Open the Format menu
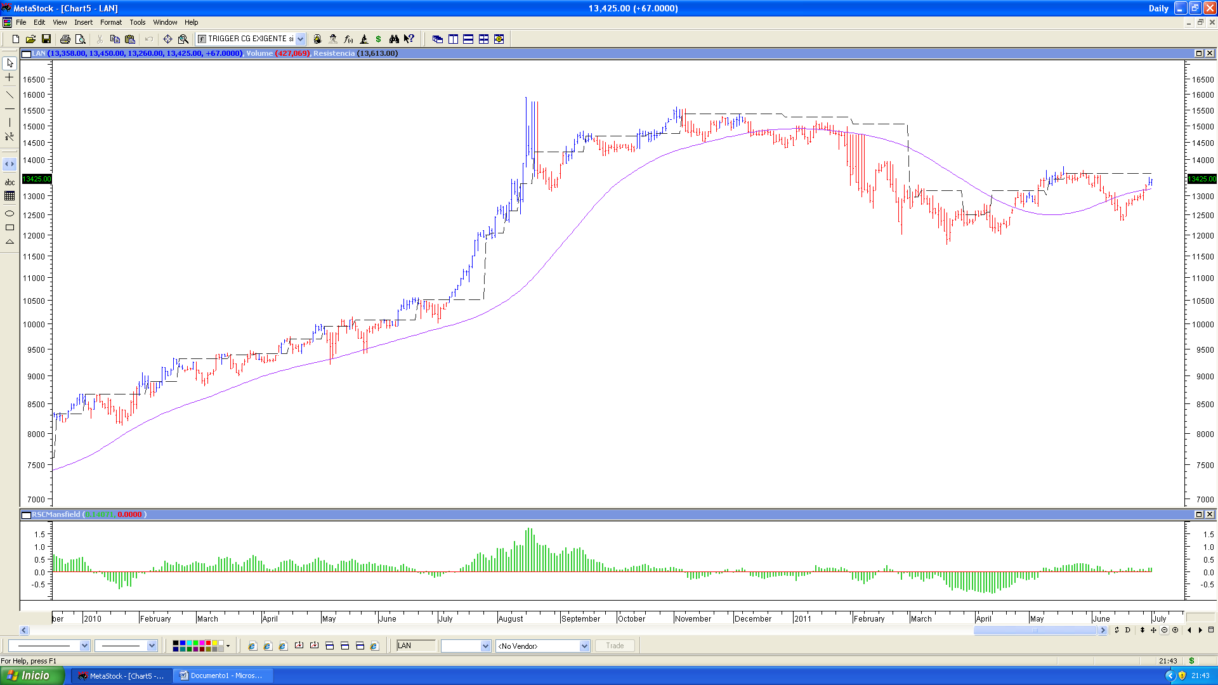The image size is (1218, 685). click(x=110, y=22)
